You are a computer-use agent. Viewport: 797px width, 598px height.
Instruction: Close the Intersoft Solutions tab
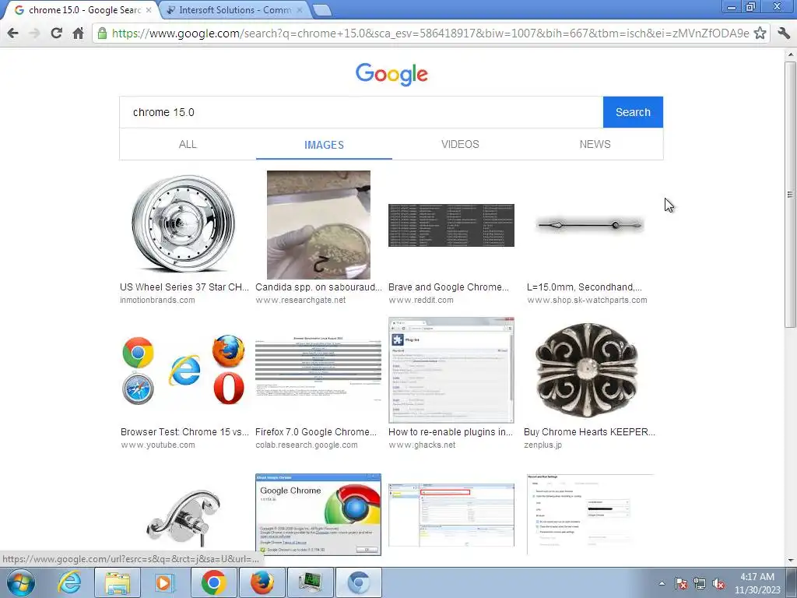coord(300,9)
